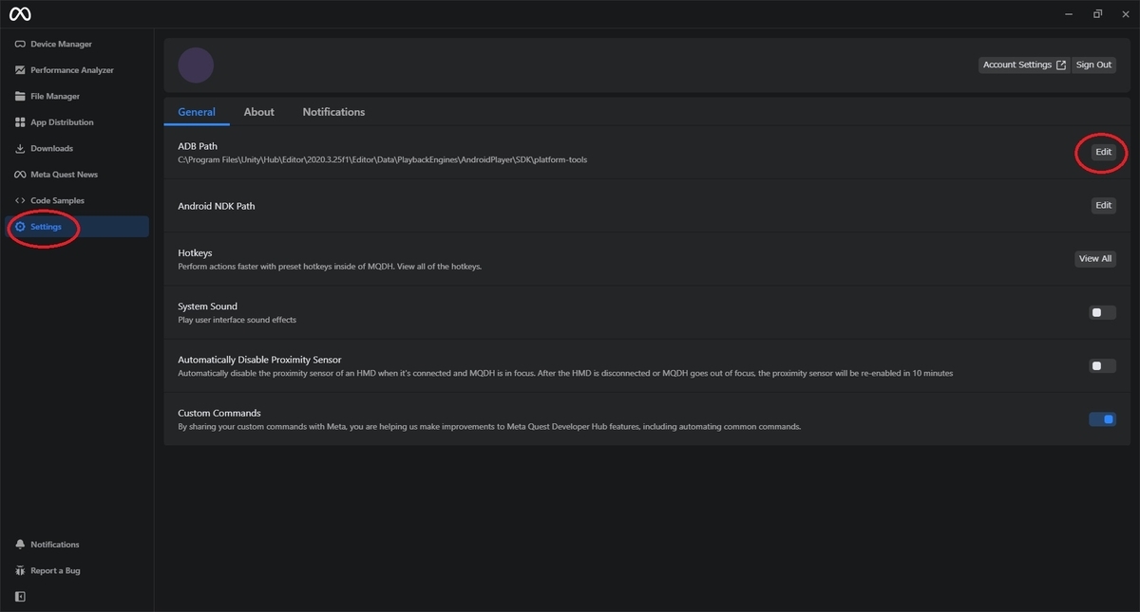Disable the Custom Commands toggle
The height and width of the screenshot is (612, 1140).
tap(1102, 419)
